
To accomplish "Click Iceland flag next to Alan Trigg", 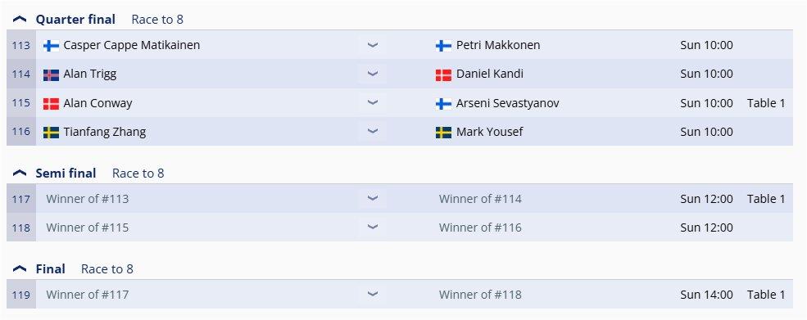I will [x=51, y=75].
